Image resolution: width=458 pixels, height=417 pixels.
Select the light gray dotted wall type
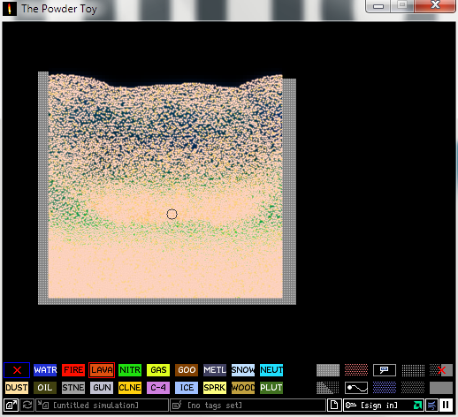click(x=328, y=370)
